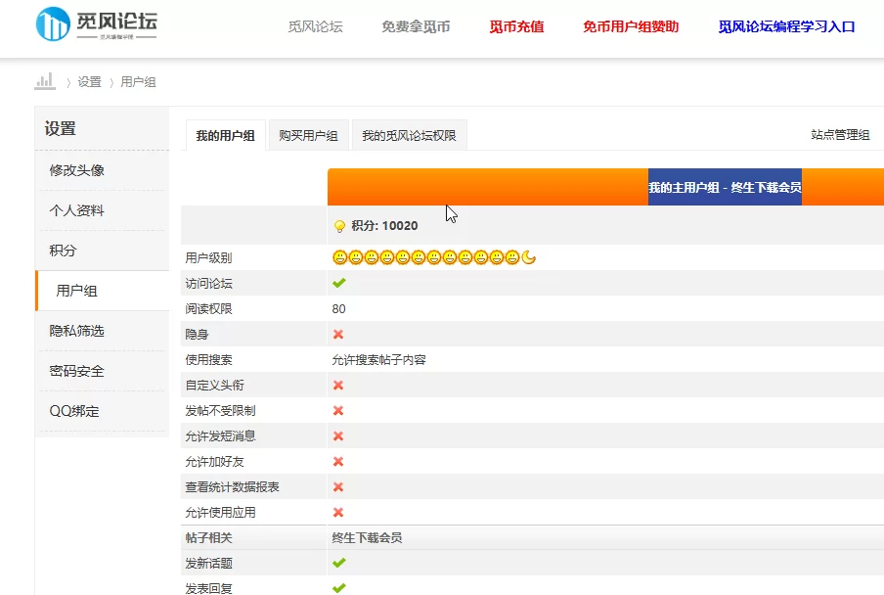
Task: Click the red cross for 自定义头衔
Action: click(338, 385)
